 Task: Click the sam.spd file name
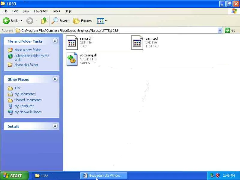coord(151,38)
